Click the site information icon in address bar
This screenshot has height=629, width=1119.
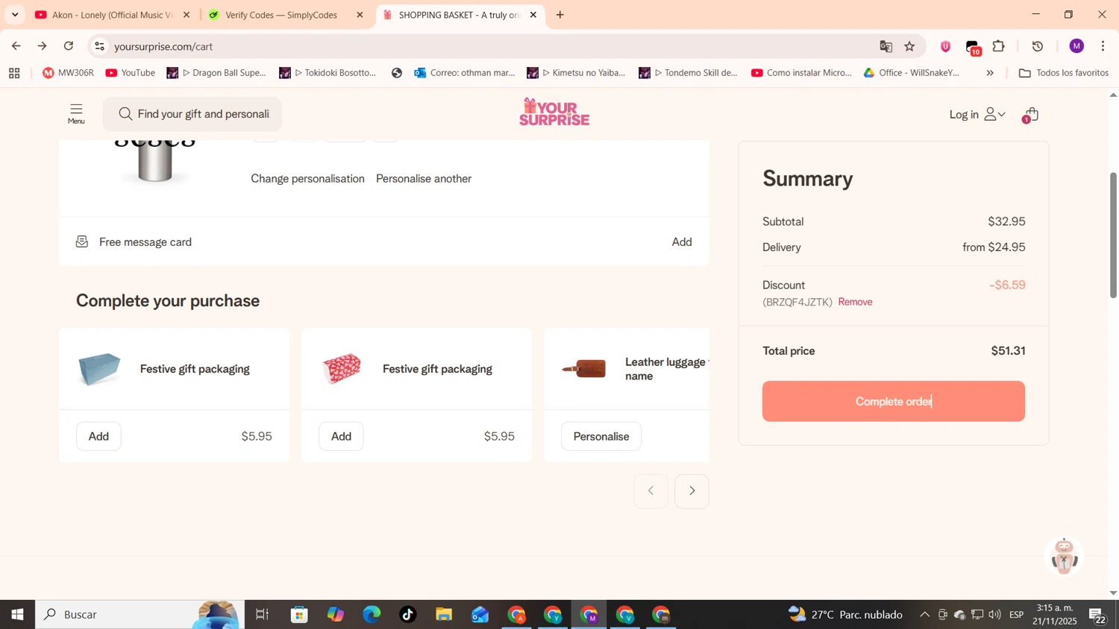click(99, 46)
